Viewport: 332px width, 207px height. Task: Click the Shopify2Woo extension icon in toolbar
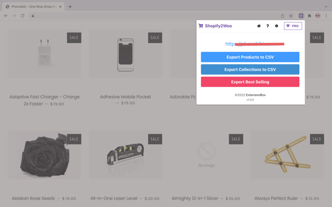point(301,16)
